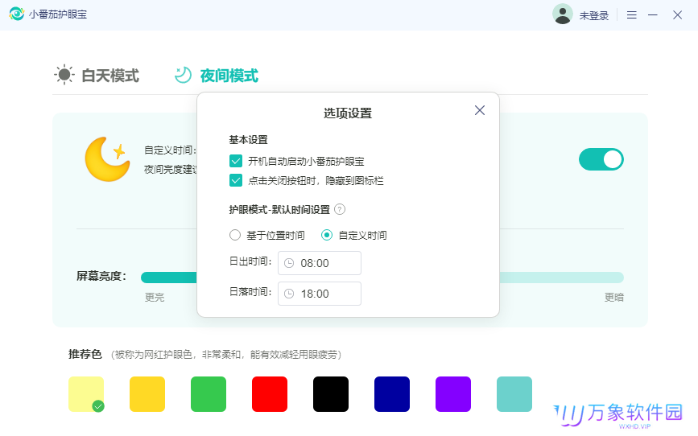This screenshot has height=436, width=698.
Task: Minimize the 小番茄护眼宝 window
Action: click(x=653, y=15)
